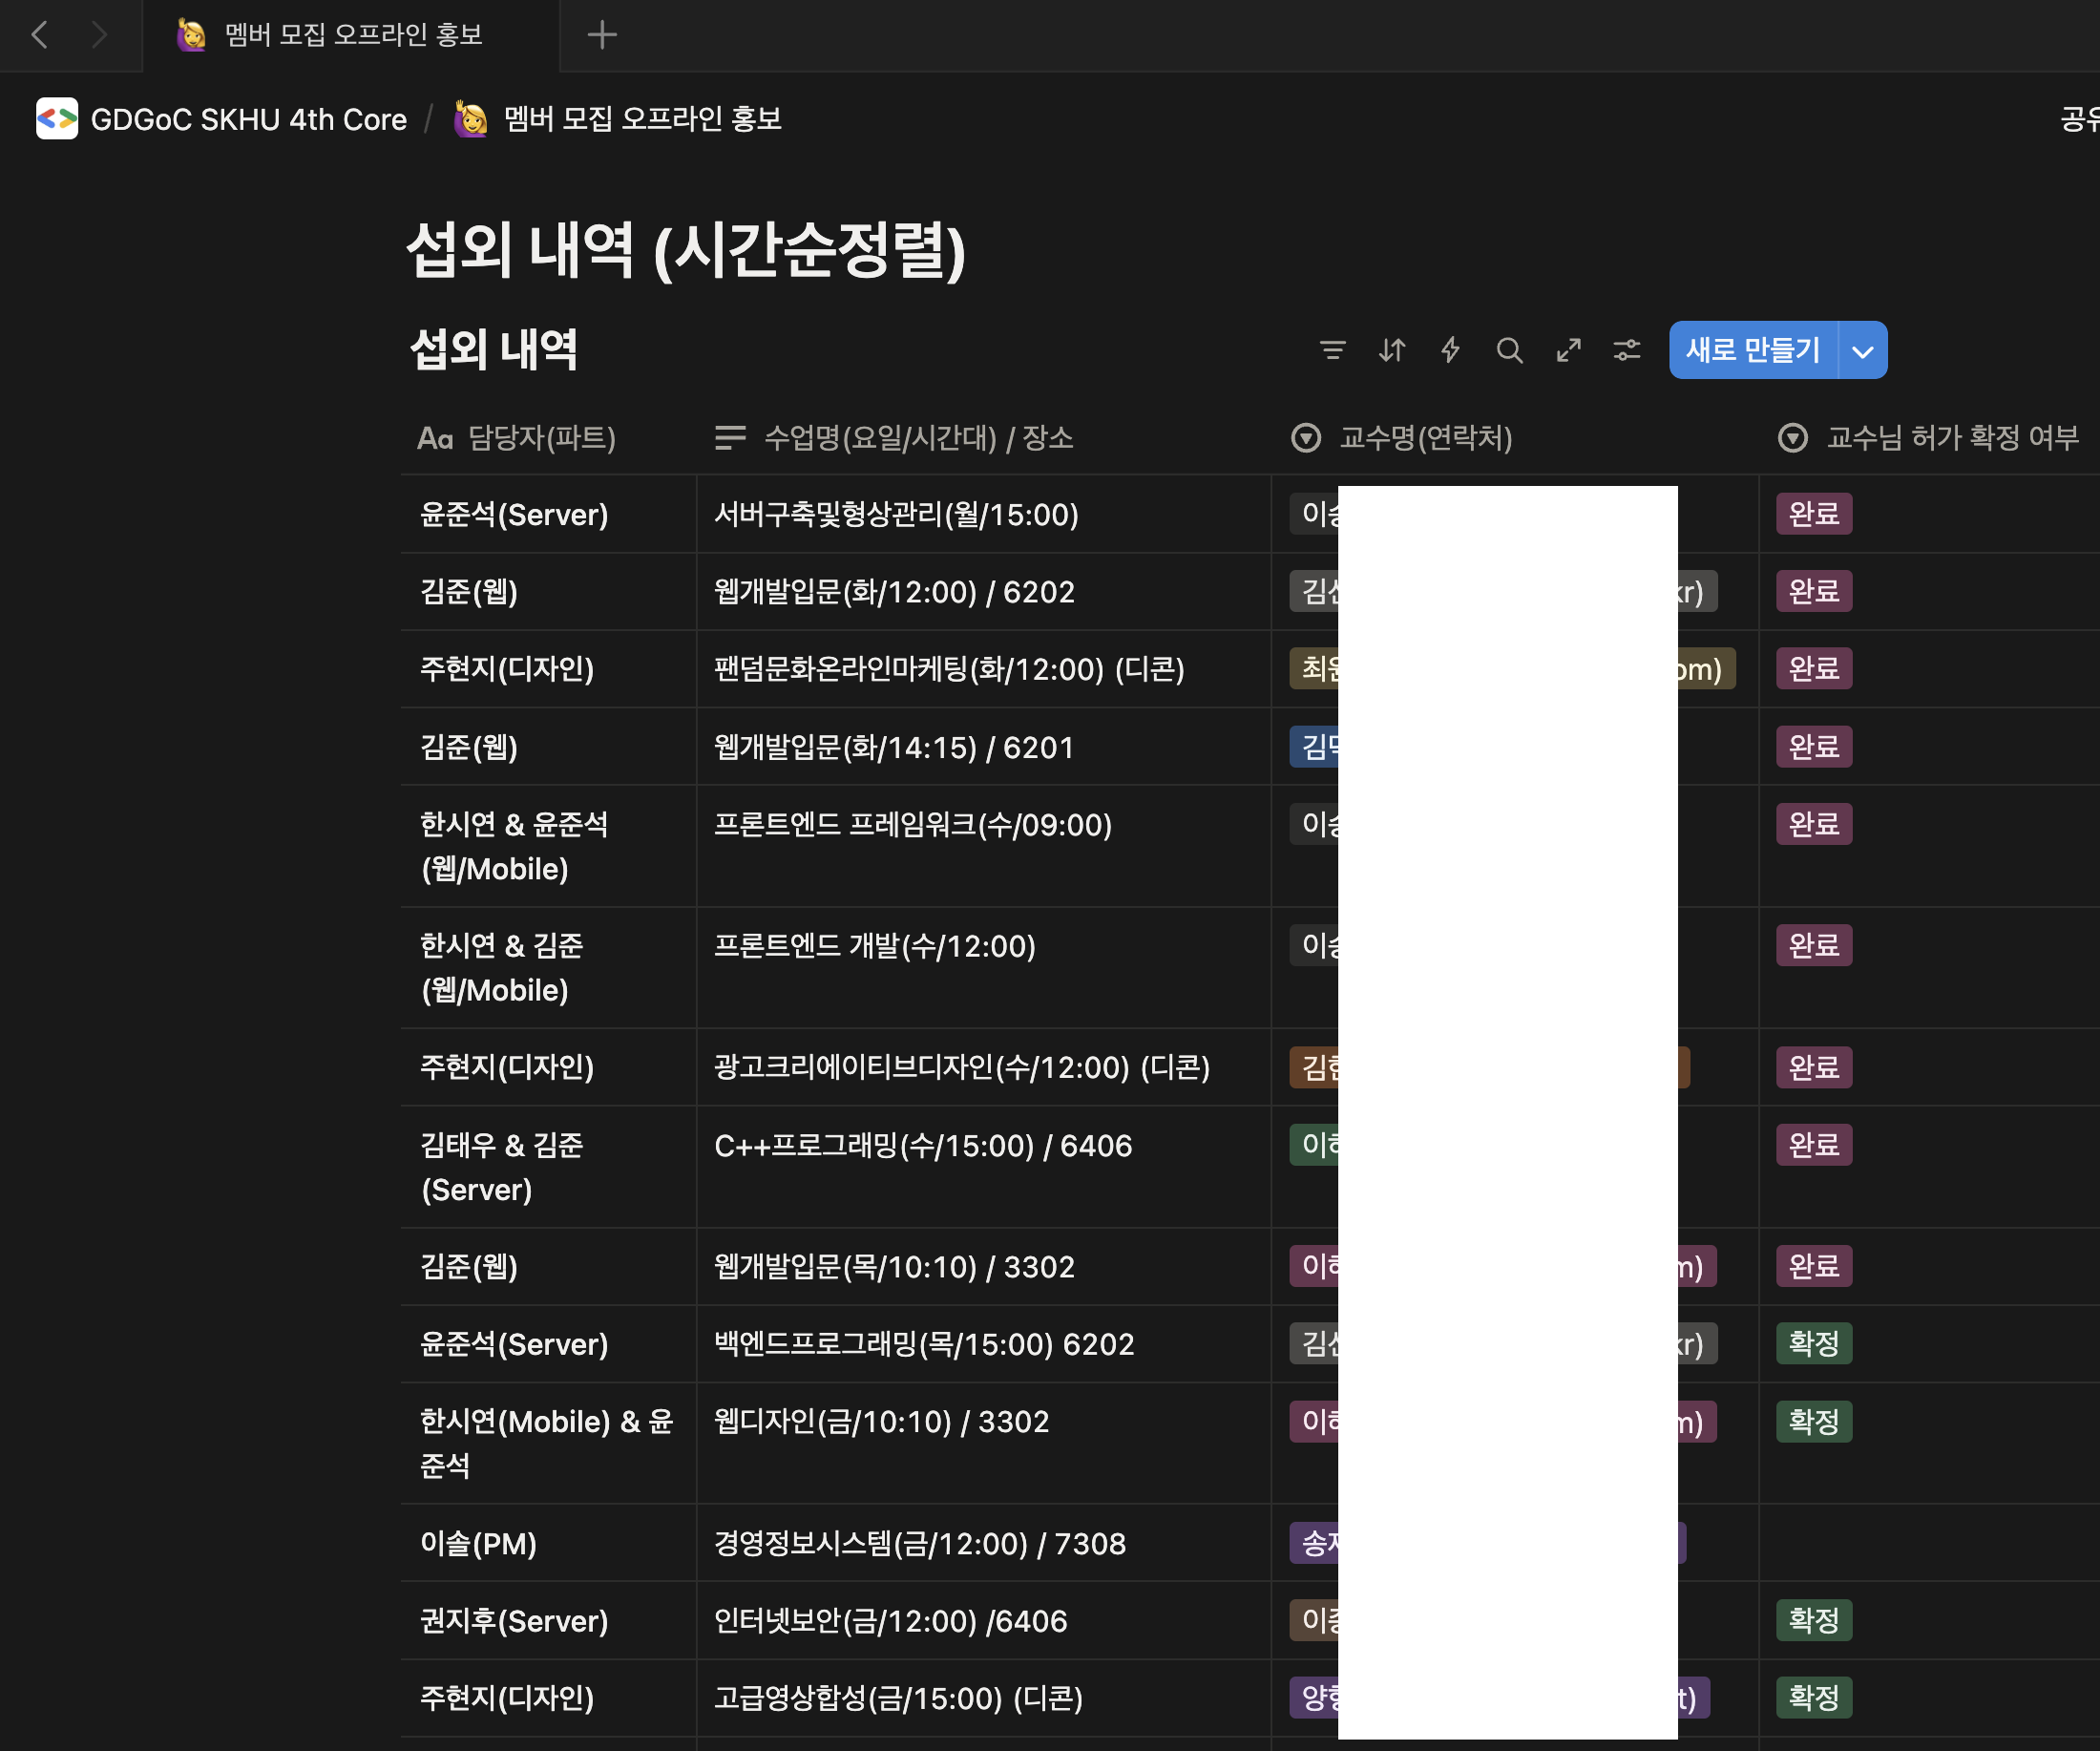Open a new tab with plus icon

pos(601,35)
